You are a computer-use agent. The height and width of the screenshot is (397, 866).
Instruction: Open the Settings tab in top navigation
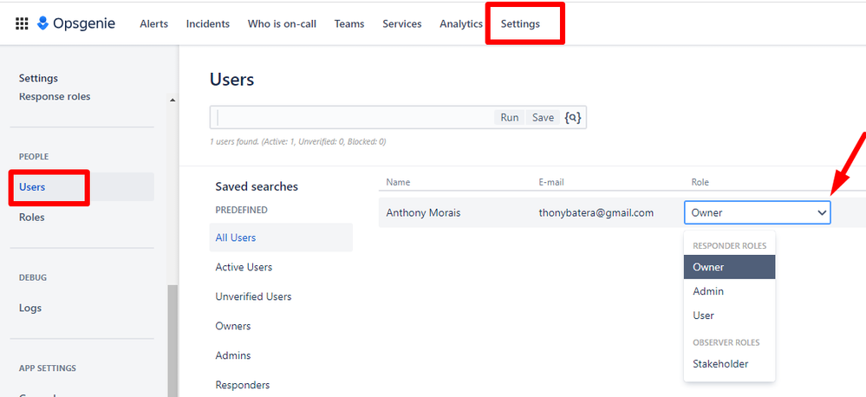(520, 23)
